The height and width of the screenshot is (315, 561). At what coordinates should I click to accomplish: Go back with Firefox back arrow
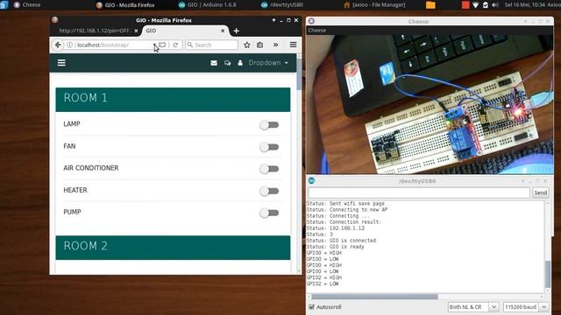click(x=58, y=45)
